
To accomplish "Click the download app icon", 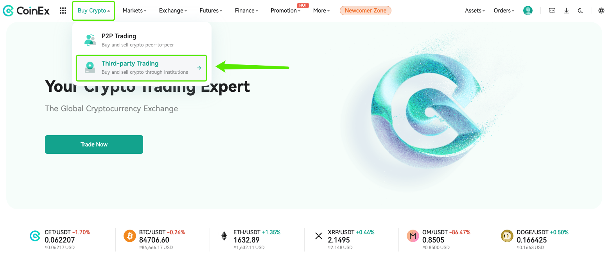I will [566, 11].
